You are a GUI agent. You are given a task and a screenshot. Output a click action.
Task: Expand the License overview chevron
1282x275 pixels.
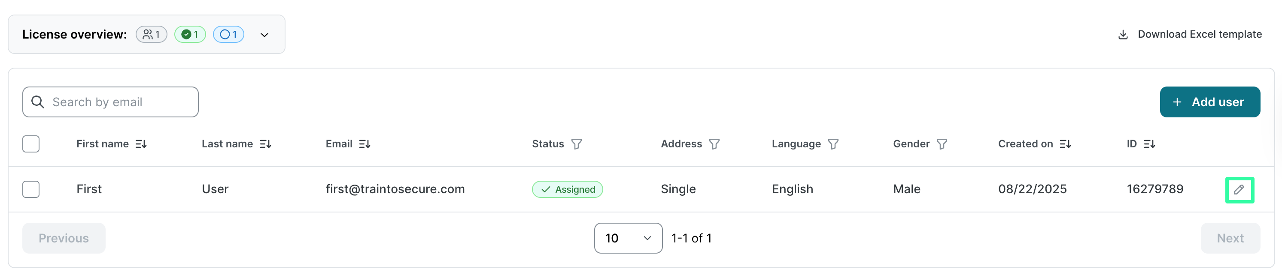[264, 35]
